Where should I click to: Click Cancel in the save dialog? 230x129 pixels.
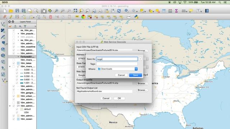coord(121,75)
